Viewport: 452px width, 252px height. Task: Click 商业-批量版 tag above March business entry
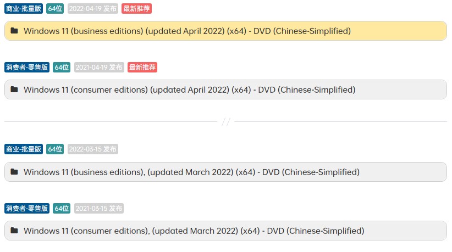pos(24,149)
